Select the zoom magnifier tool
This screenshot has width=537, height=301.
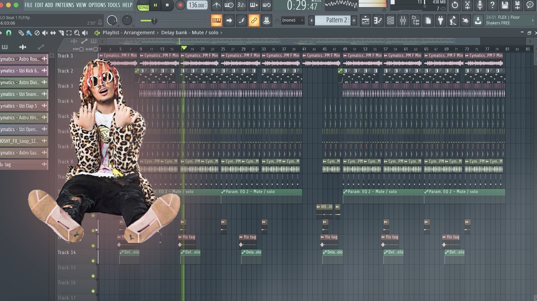coord(77,32)
